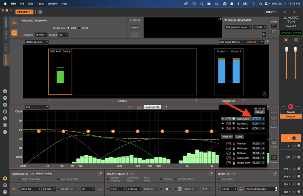Click the Load button
Image resolution: width=303 pixels, height=196 pixels.
tap(239, 137)
